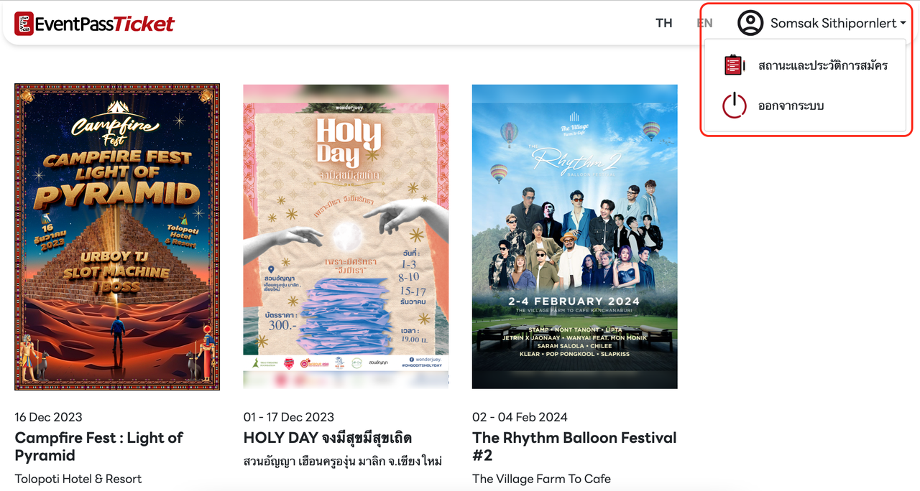Click the Somsak Sithipornlert username

(x=832, y=23)
